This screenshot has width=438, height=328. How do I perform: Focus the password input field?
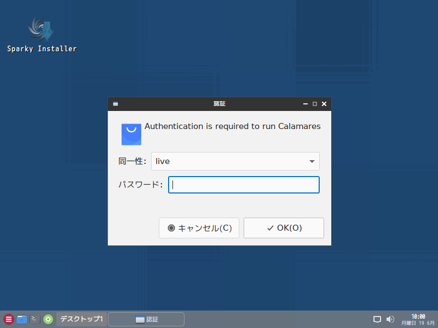coord(244,185)
